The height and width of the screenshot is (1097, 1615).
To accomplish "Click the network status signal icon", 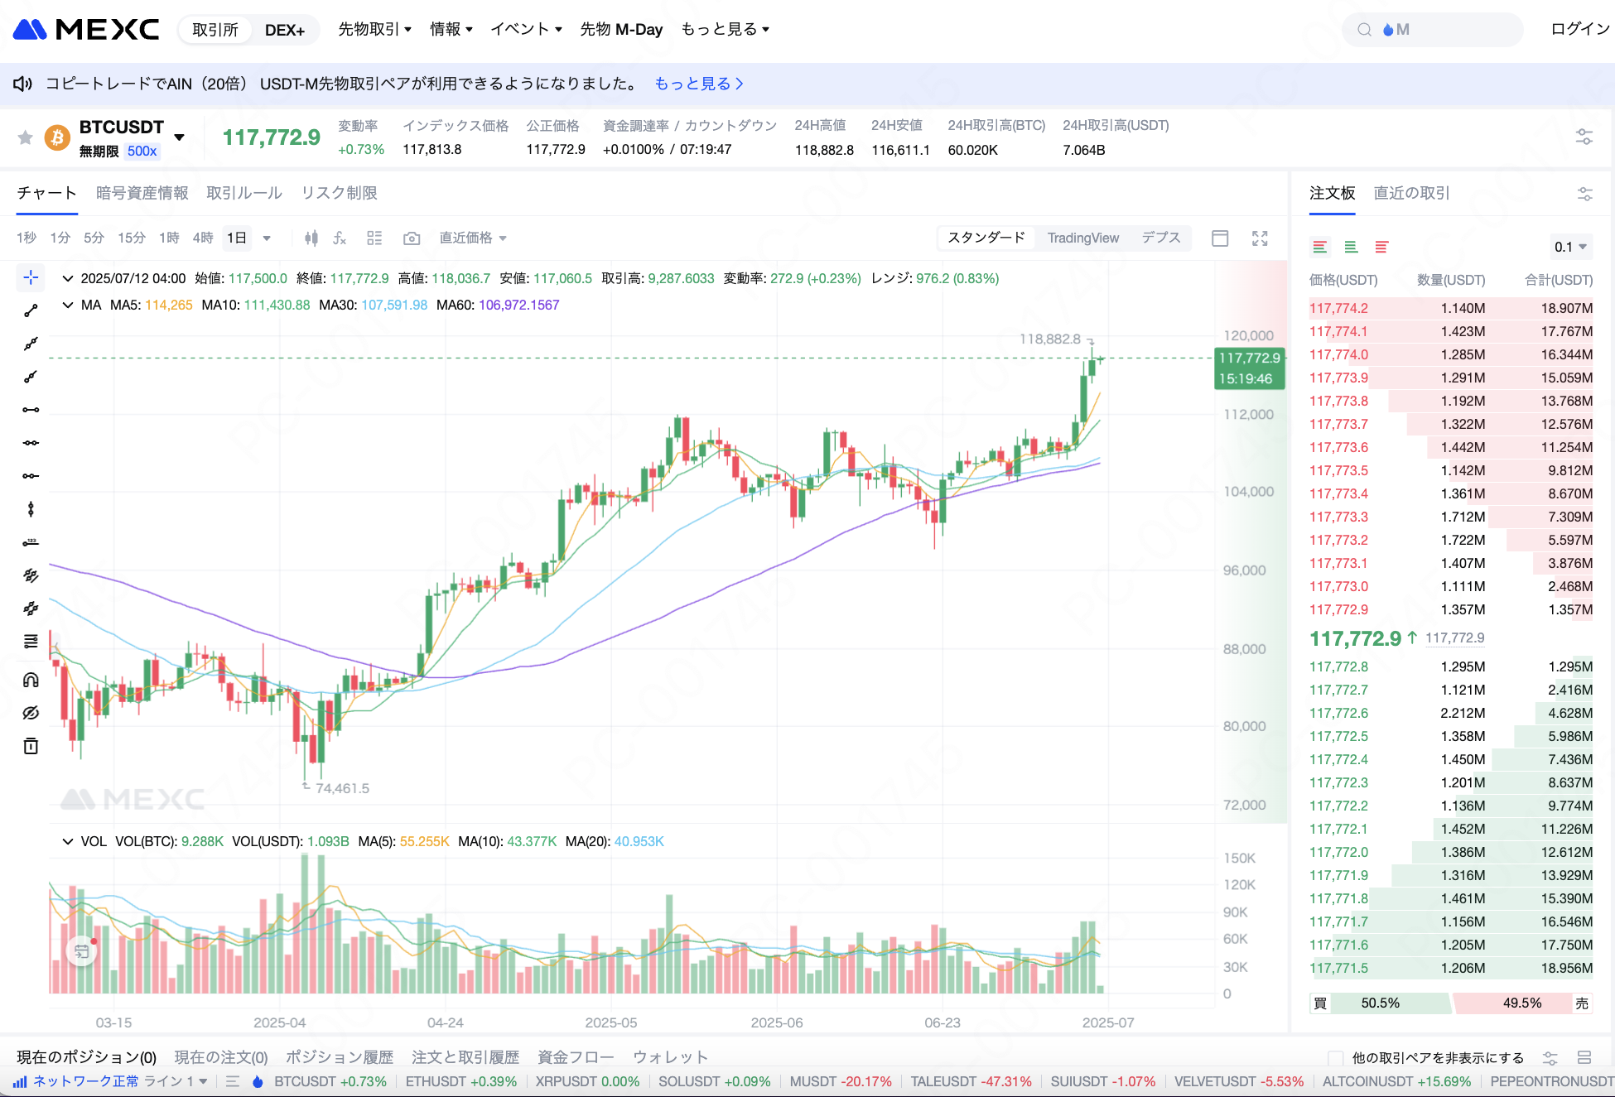I will [x=20, y=1081].
